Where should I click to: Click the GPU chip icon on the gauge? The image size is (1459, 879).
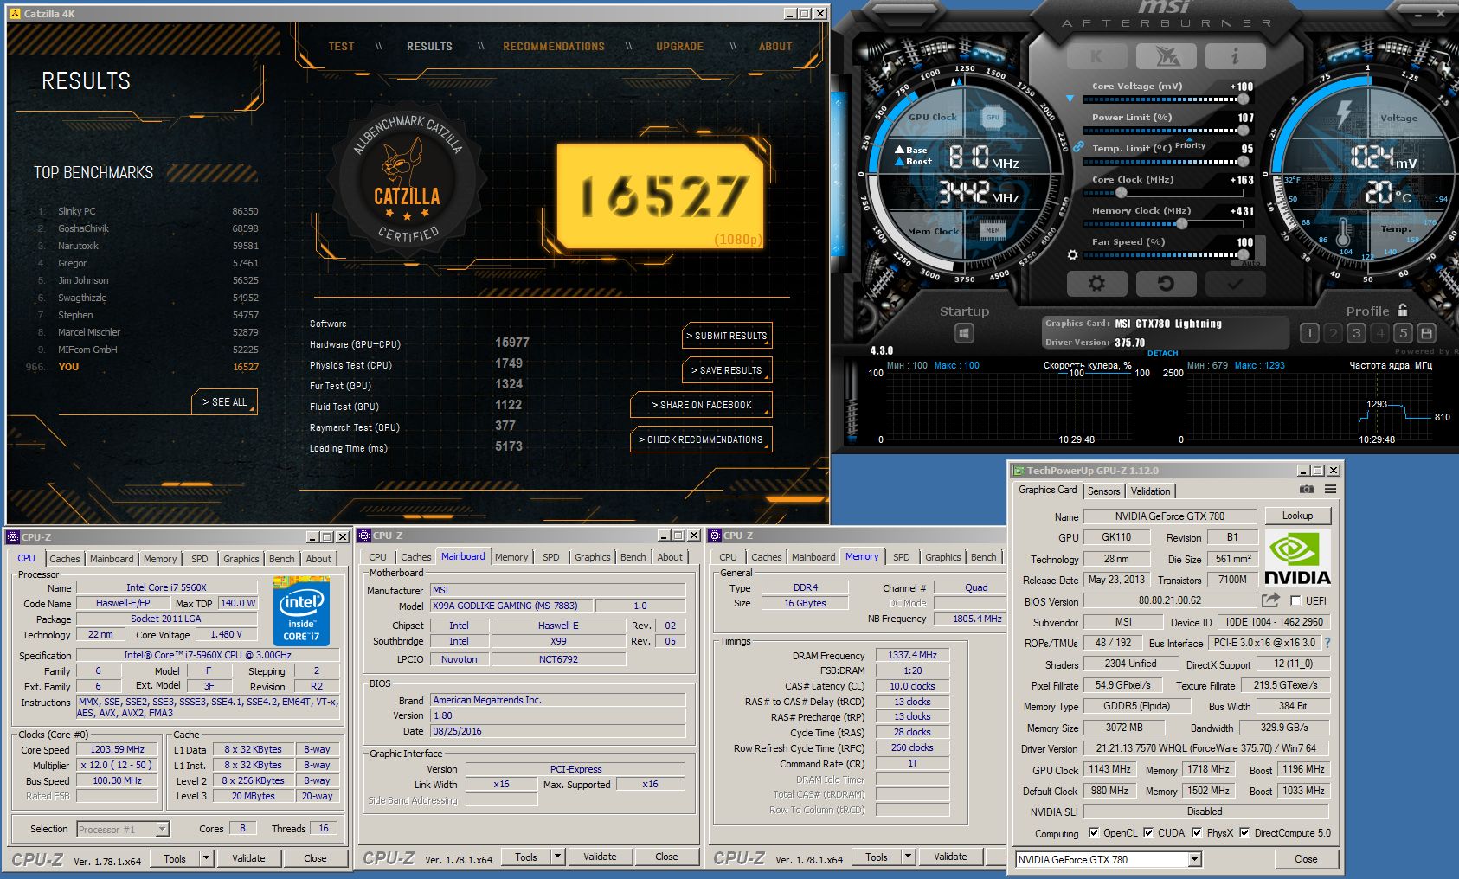click(x=993, y=117)
